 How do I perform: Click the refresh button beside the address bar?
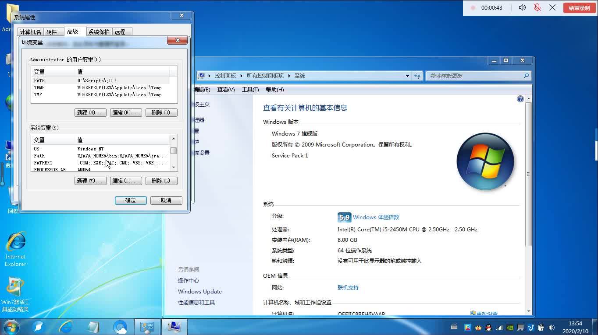point(417,76)
